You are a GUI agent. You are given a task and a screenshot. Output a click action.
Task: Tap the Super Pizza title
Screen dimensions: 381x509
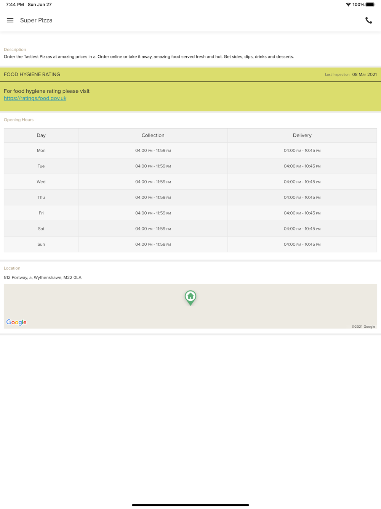[x=36, y=20]
